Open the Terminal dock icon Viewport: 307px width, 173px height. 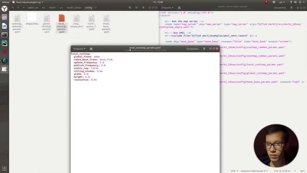point(4,35)
